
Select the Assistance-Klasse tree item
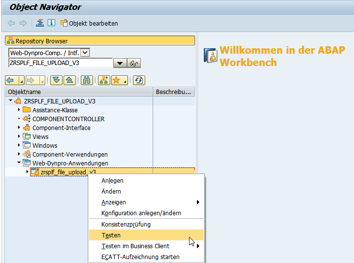tap(55, 110)
